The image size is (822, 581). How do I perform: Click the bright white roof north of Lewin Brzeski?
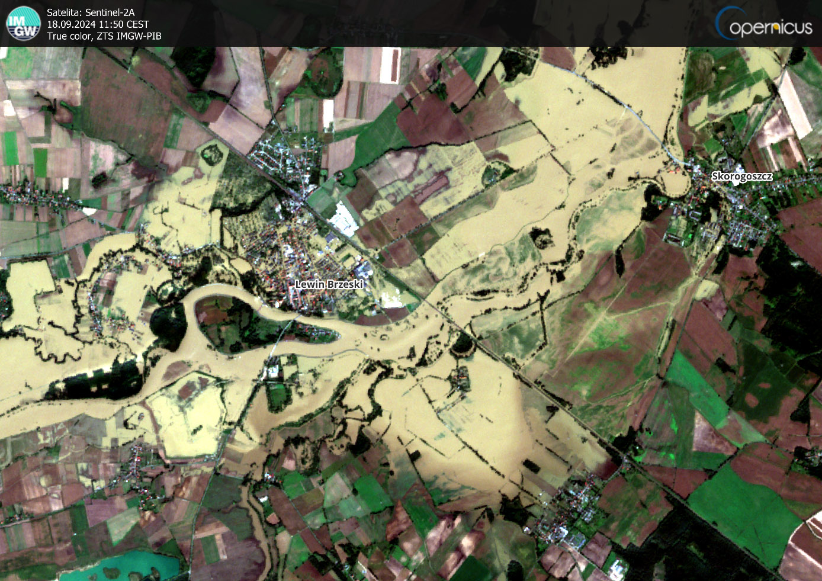343,218
